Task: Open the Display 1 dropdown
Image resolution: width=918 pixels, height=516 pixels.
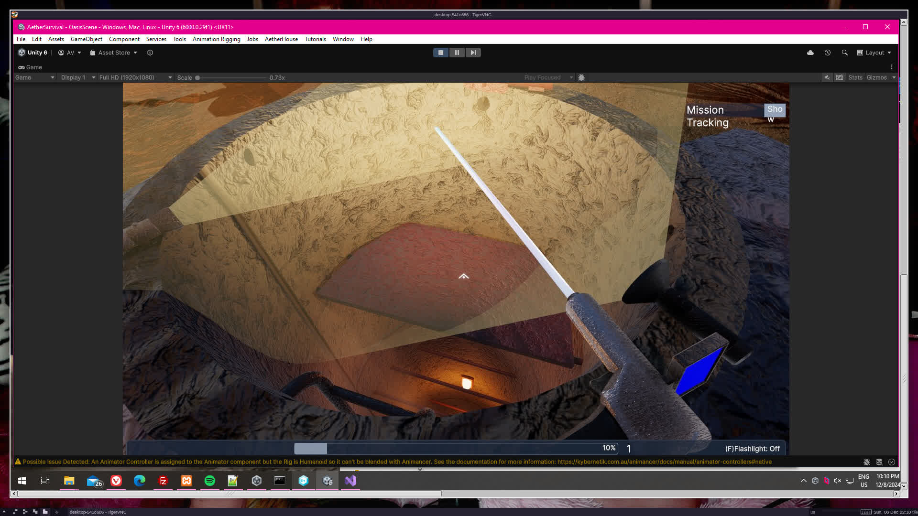Action: pyautogui.click(x=77, y=77)
